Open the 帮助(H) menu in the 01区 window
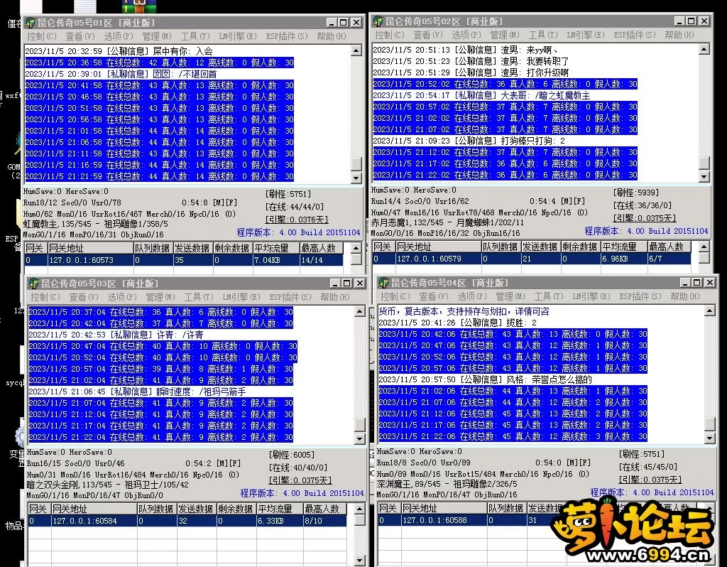 click(331, 36)
